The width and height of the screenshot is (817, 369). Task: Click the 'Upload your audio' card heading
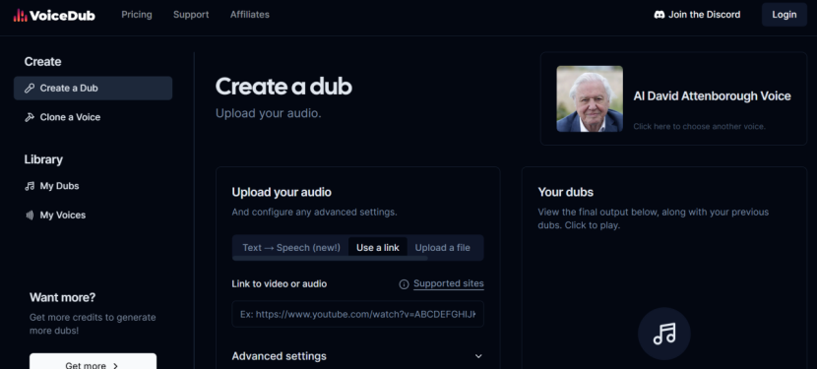coord(282,192)
